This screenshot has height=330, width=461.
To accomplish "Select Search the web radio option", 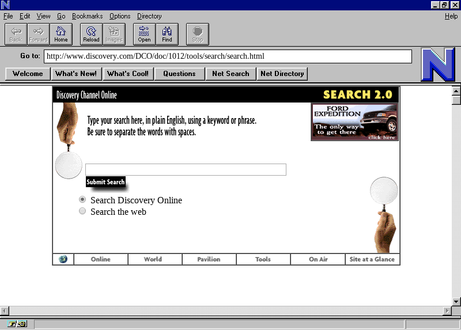I will click(82, 211).
